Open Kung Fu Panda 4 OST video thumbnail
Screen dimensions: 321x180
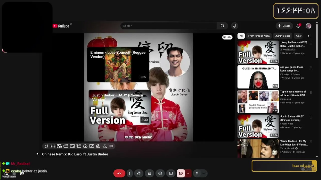pyautogui.click(x=258, y=52)
